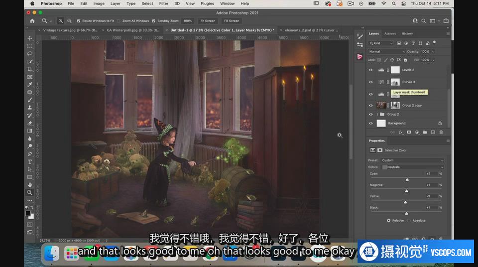Create a new group folder icon
The height and width of the screenshot is (267, 478).
pyautogui.click(x=425, y=132)
